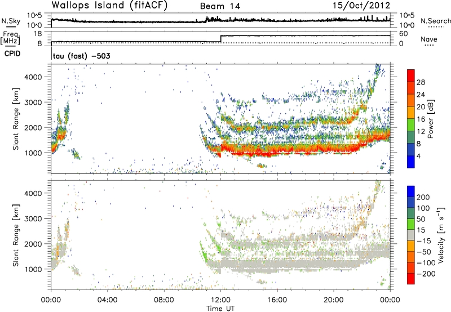Pick the bright blue bottom Power bar segment
The image size is (451, 312).
[x=411, y=162]
